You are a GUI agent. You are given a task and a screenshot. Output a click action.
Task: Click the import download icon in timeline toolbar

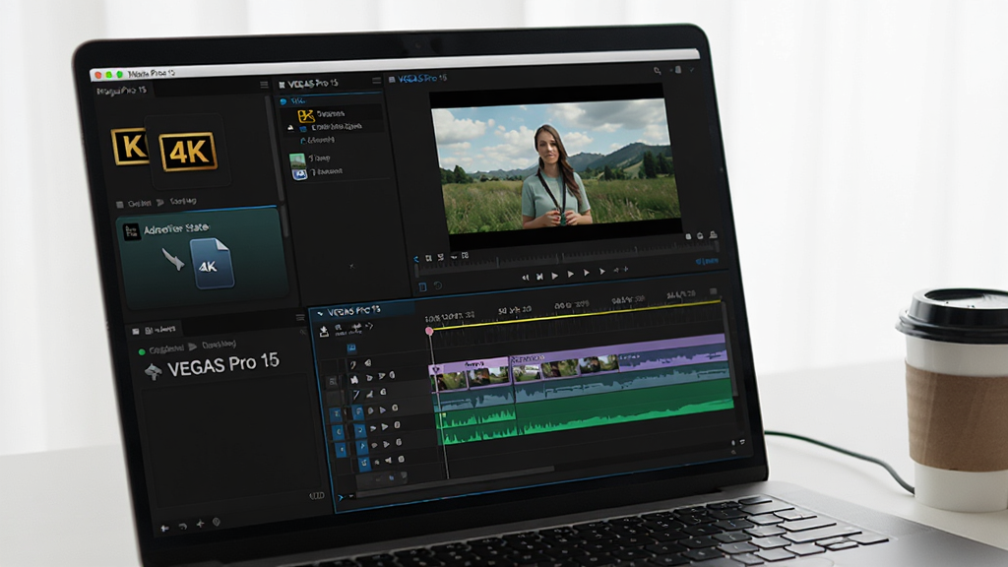324,331
